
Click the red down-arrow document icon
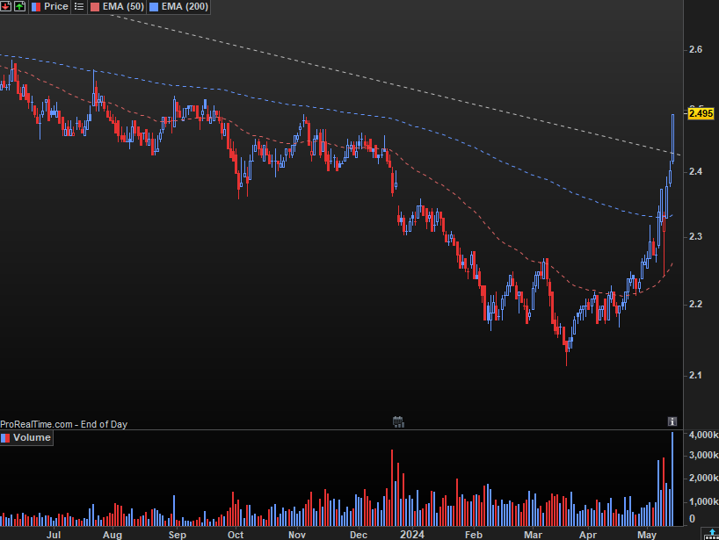tap(6, 6)
